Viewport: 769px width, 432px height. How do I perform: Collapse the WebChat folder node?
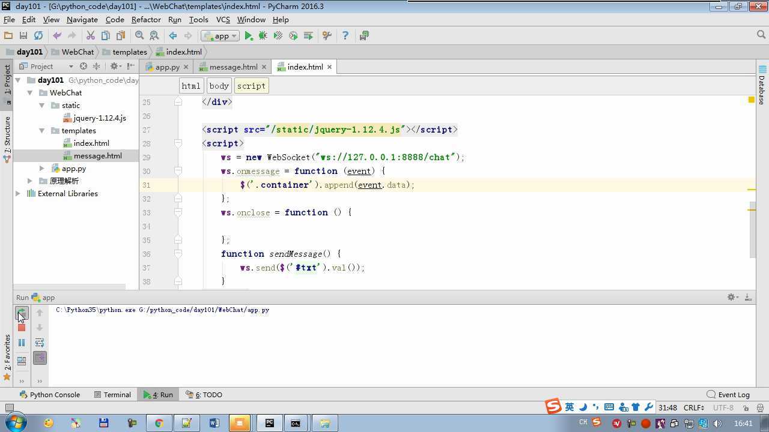(30, 93)
